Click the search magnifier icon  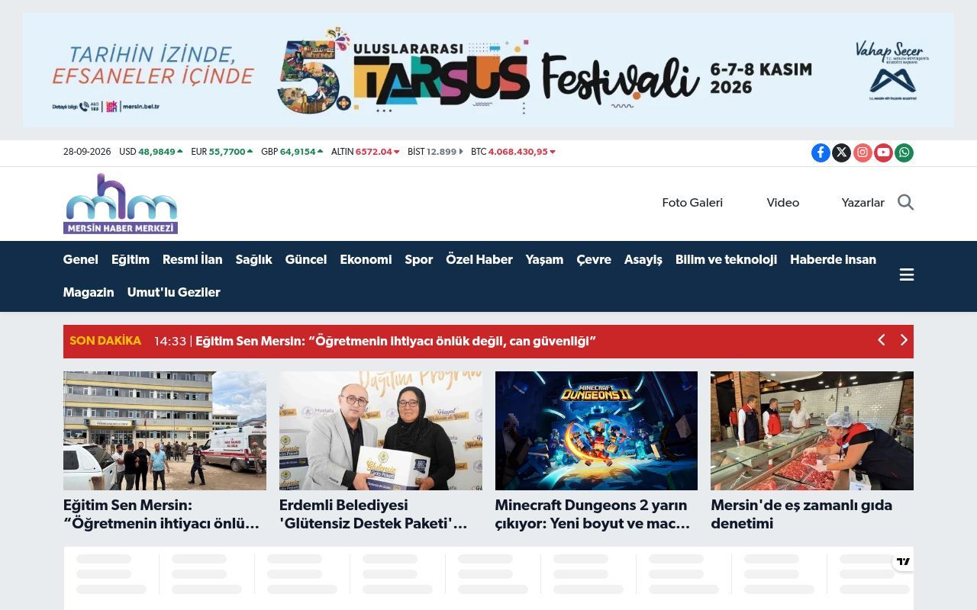[905, 202]
